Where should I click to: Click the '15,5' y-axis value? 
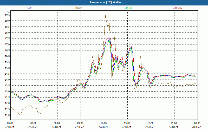pyautogui.click(x=8, y=62)
